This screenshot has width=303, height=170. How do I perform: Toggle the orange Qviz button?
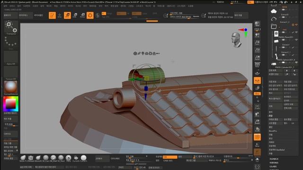257,93
